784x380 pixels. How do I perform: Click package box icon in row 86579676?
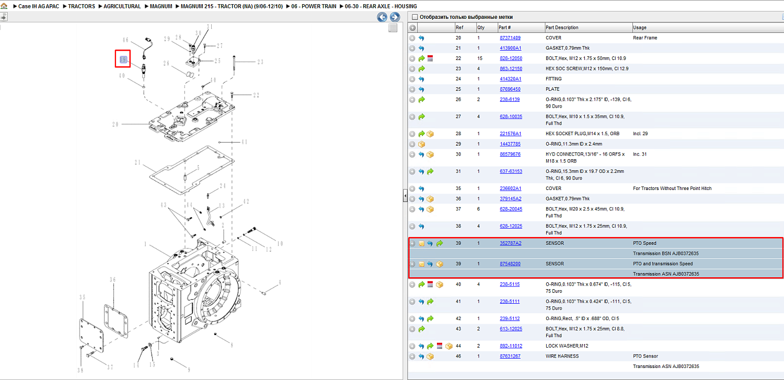[430, 155]
